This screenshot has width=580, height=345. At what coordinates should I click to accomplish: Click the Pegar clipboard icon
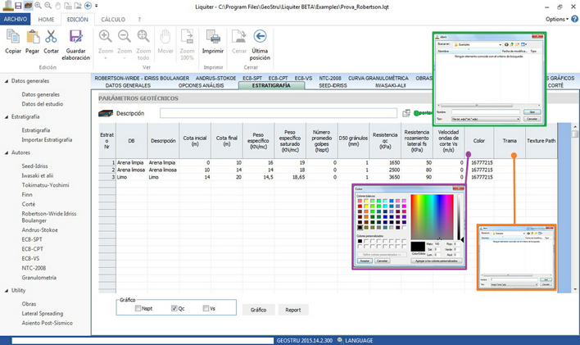click(32, 37)
